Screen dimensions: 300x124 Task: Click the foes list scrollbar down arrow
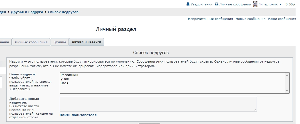(x=287, y=91)
